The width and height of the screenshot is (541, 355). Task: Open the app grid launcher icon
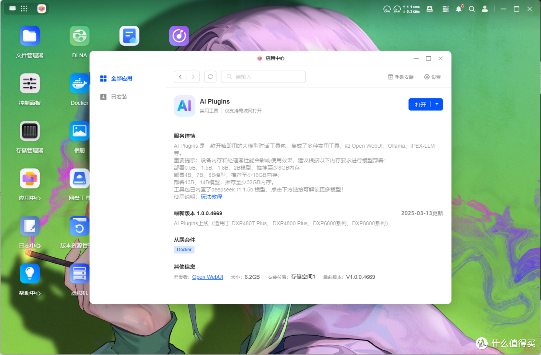coord(24,9)
